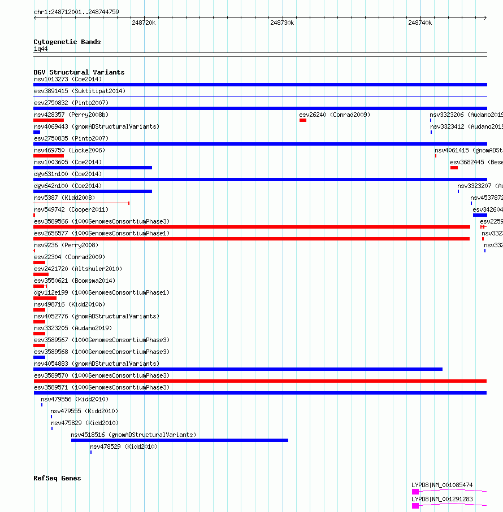Click the 248720k ruler position
Viewport: 503px width, 512px height.
[144, 23]
